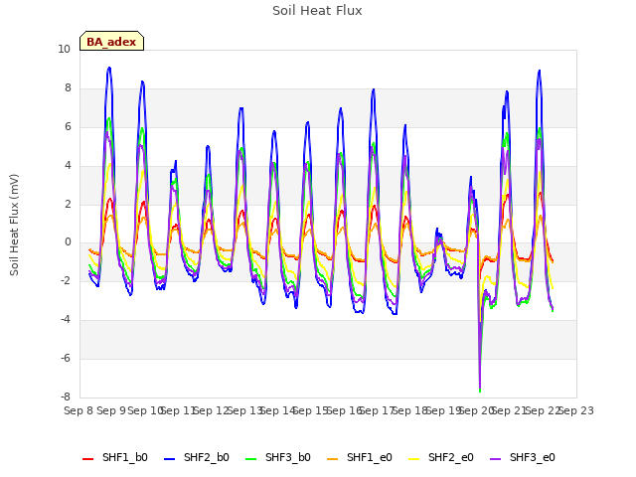
Task: Click the red SHF1_b0 legend color marker
Action: click(88, 459)
